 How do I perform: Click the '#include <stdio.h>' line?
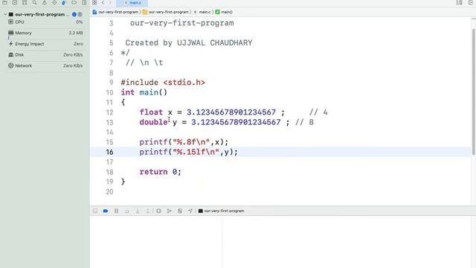(x=163, y=83)
